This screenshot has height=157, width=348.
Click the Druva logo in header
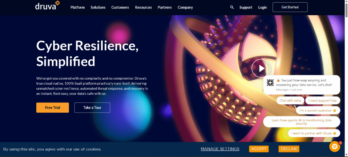[47, 6]
